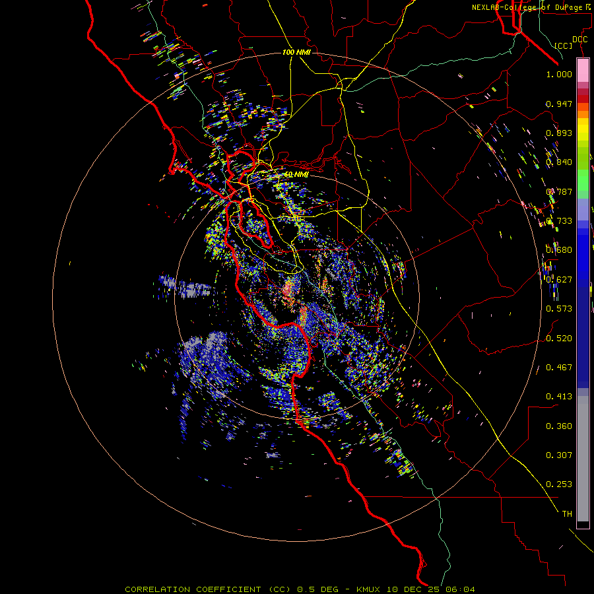Click the "CORRELATION COEFFICIENT" product title text
The height and width of the screenshot is (594, 594).
[x=193, y=589]
